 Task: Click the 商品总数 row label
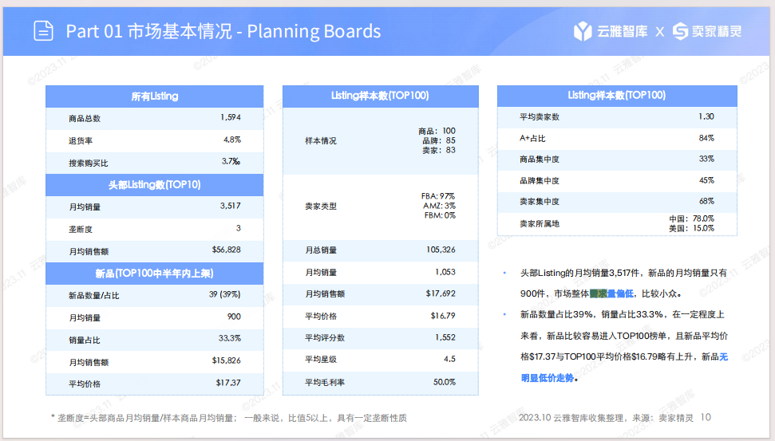[x=85, y=119]
